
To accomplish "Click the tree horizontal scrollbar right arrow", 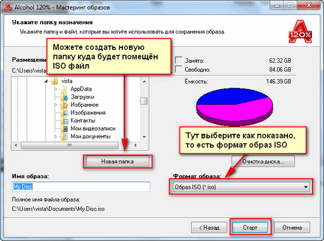I will point(136,145).
